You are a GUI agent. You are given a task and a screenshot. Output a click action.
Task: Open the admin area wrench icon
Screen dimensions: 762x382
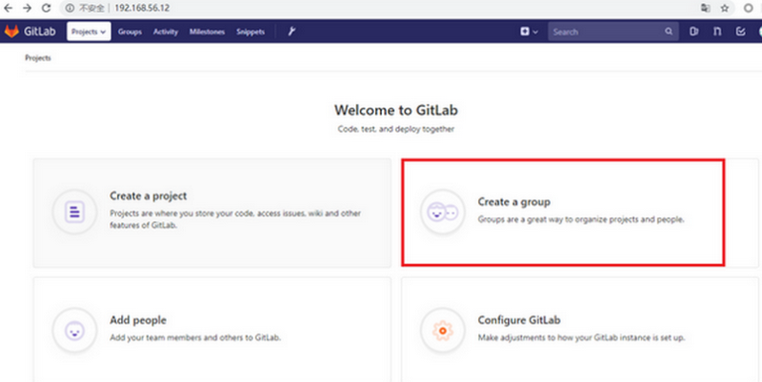pyautogui.click(x=291, y=31)
